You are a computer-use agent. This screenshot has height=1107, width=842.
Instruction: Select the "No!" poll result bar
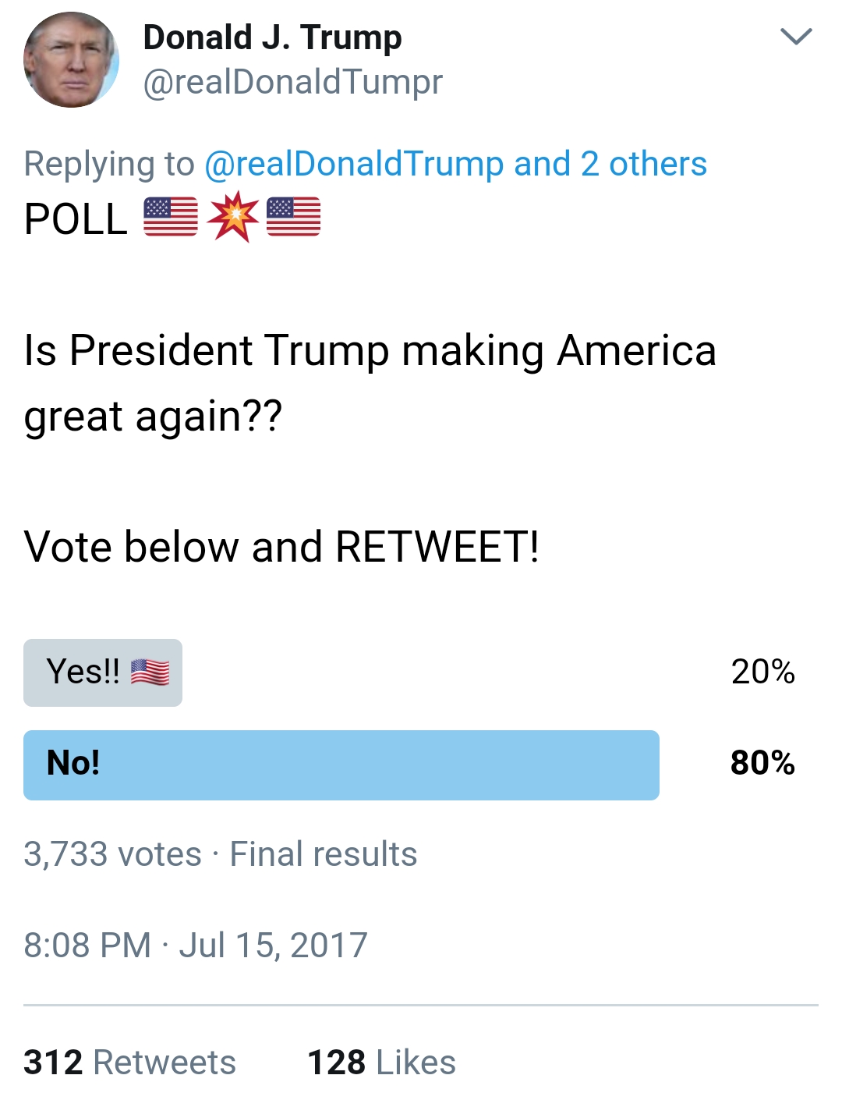tap(341, 765)
